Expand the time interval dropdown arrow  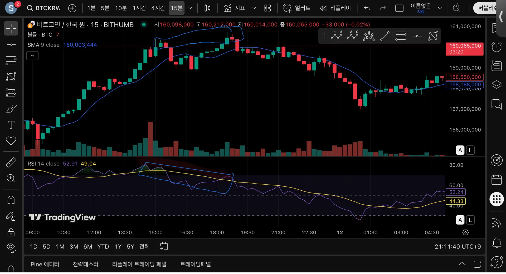click(190, 8)
